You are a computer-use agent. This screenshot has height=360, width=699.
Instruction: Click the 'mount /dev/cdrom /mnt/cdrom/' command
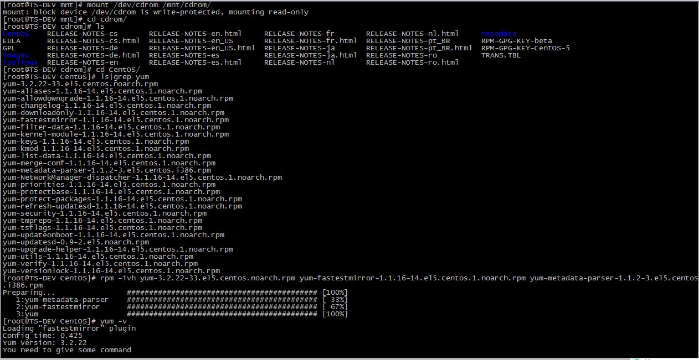[x=148, y=5]
